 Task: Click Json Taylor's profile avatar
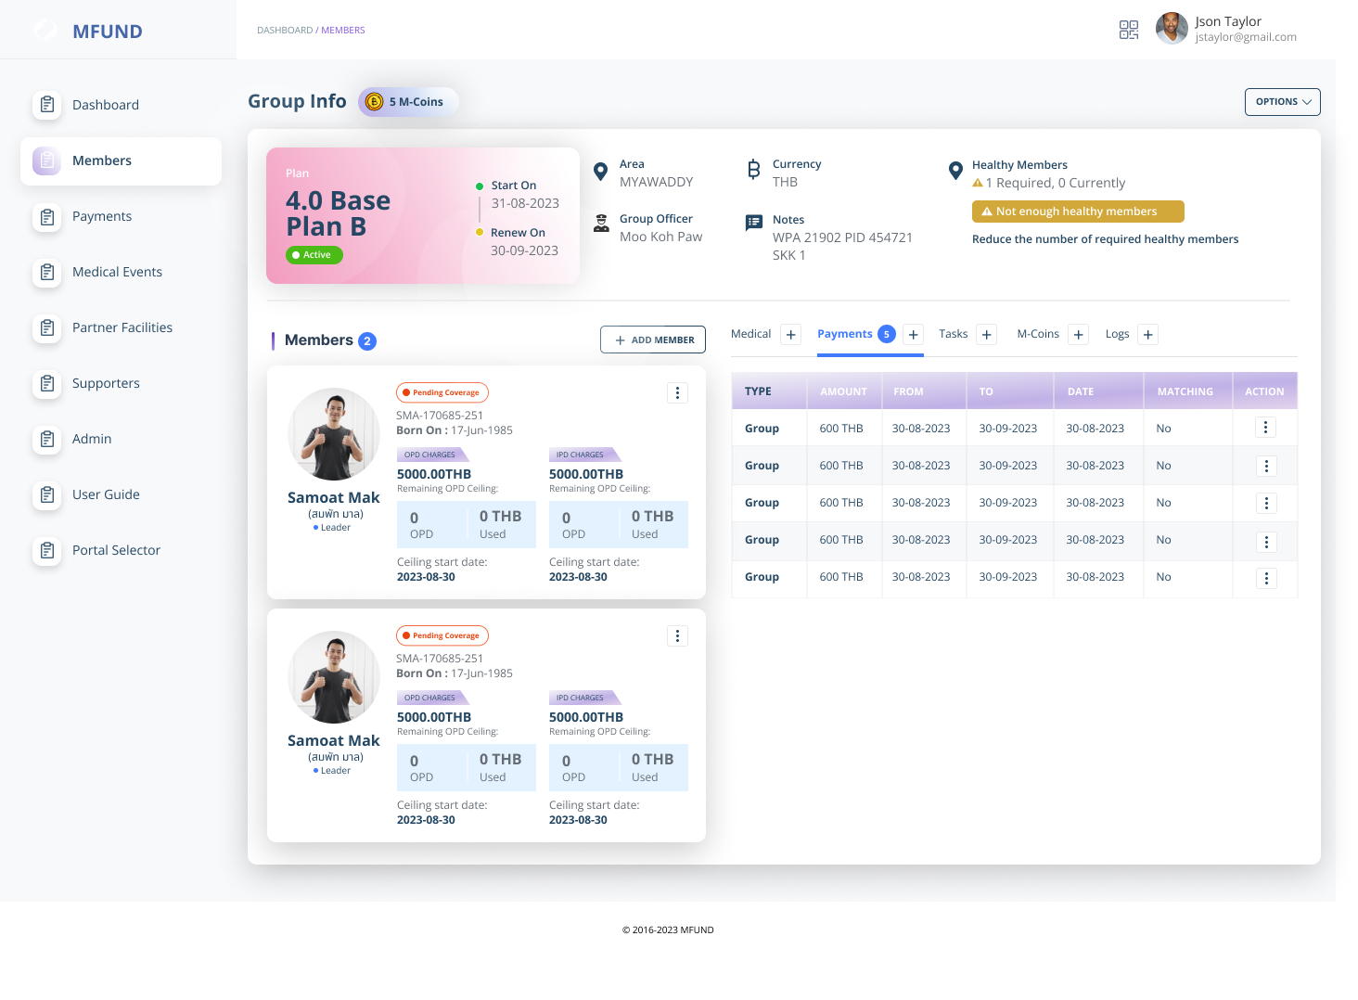point(1172,28)
